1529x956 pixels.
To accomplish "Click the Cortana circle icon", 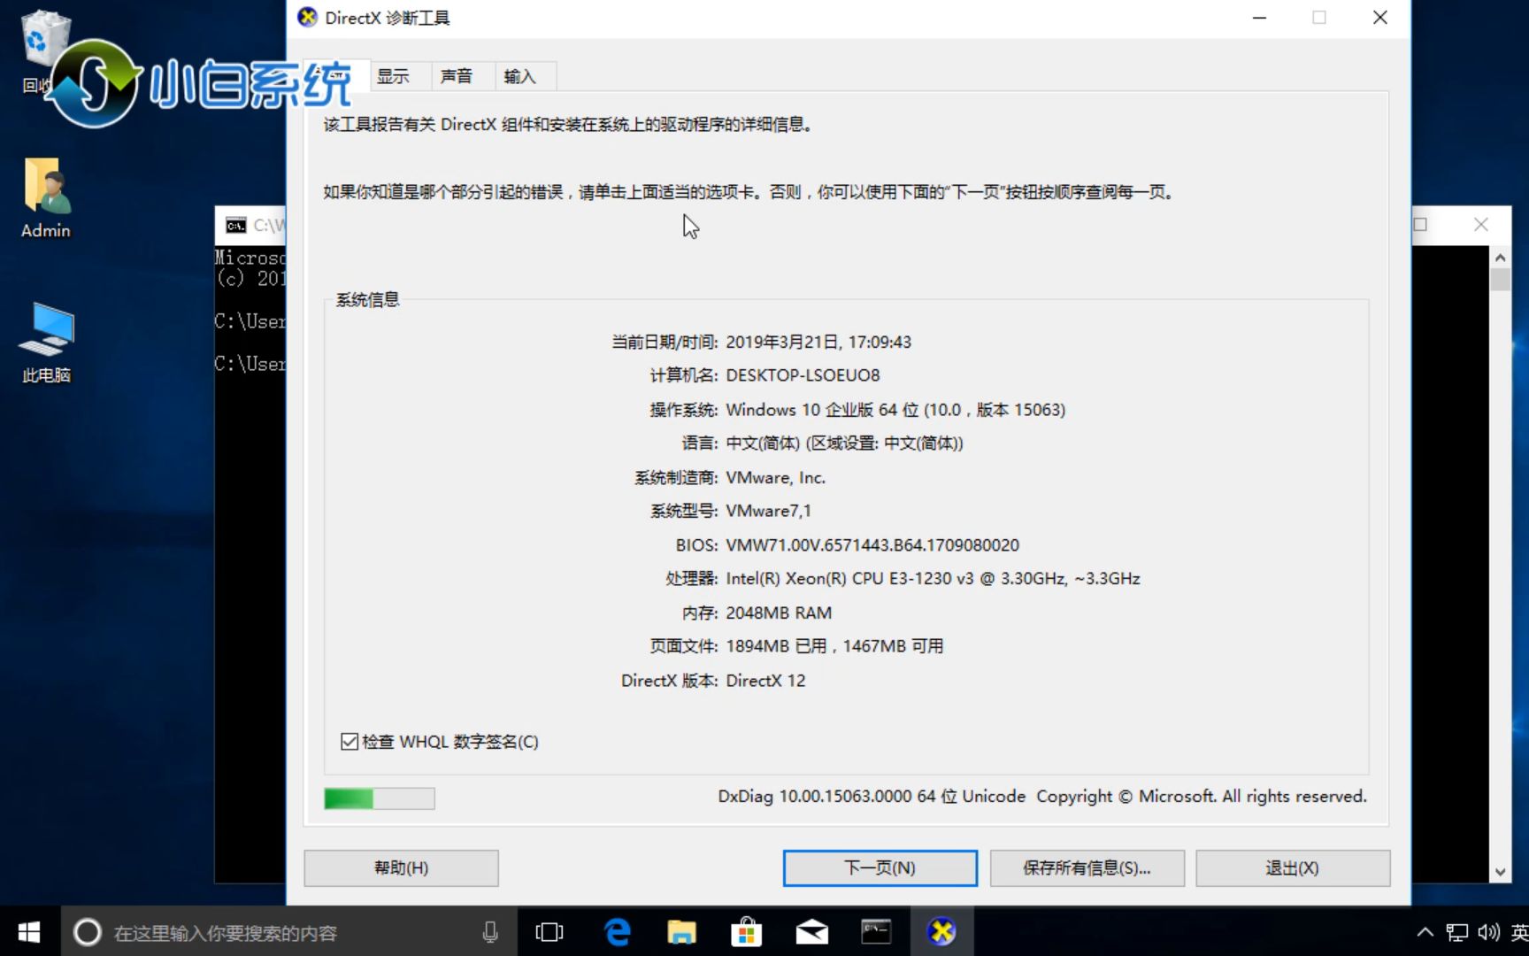I will tap(87, 932).
